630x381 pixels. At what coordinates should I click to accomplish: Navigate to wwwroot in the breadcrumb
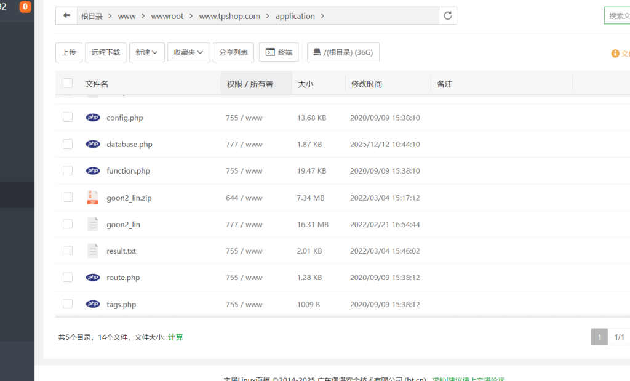pos(167,16)
